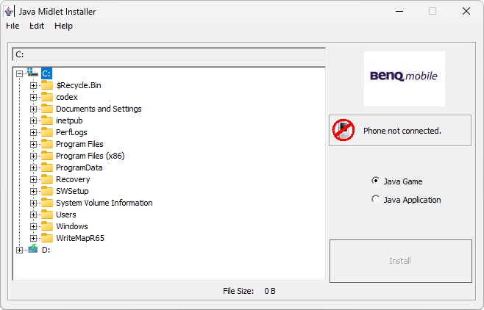
Task: Click the $Recycle.Bin folder icon
Action: (x=47, y=84)
